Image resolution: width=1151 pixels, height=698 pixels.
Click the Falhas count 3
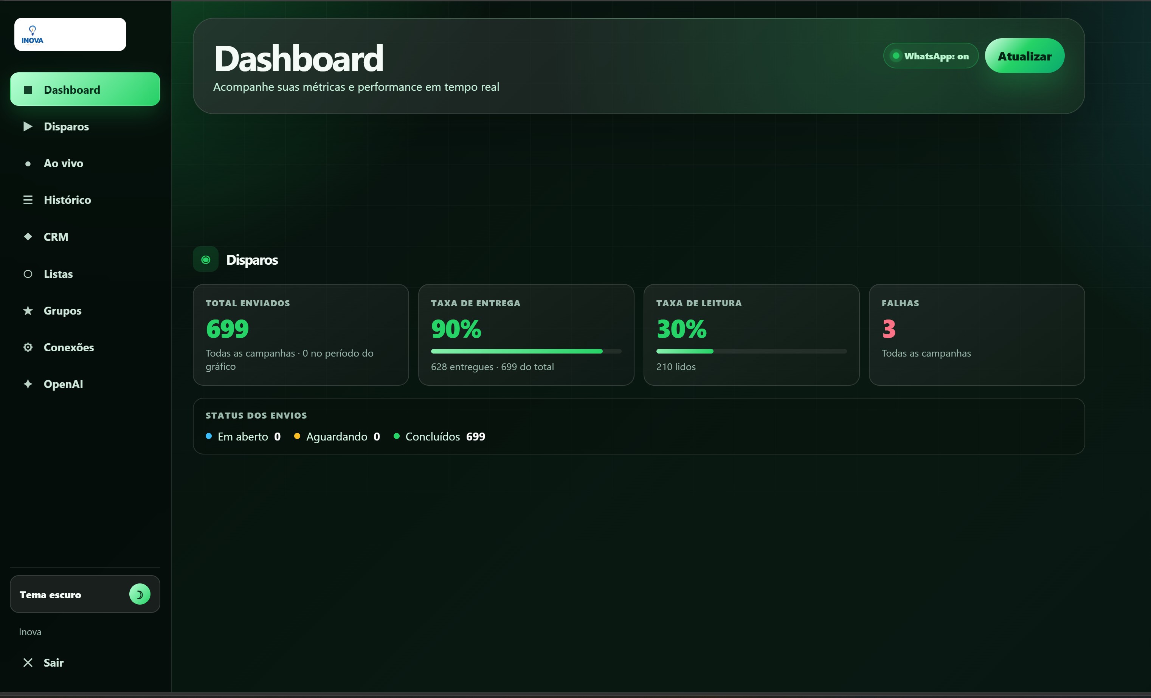pos(889,329)
